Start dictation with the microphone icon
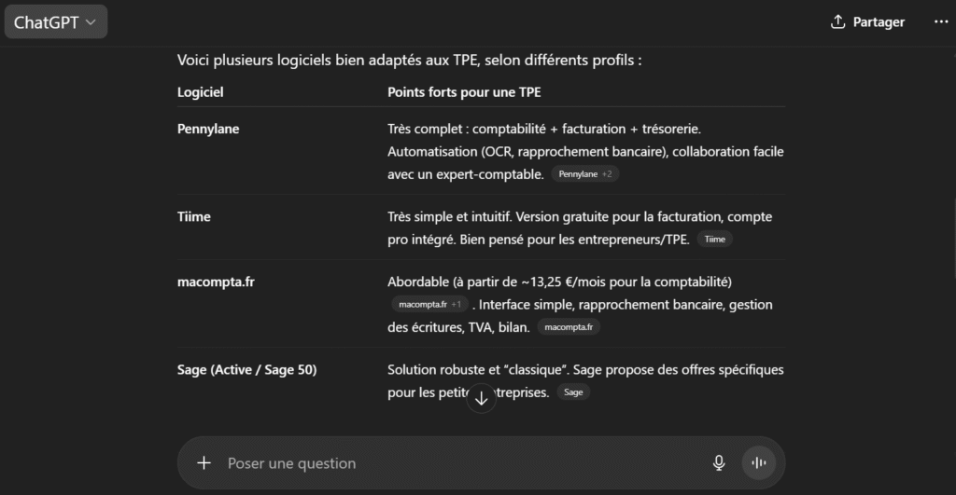Viewport: 956px width, 495px height. click(x=719, y=463)
